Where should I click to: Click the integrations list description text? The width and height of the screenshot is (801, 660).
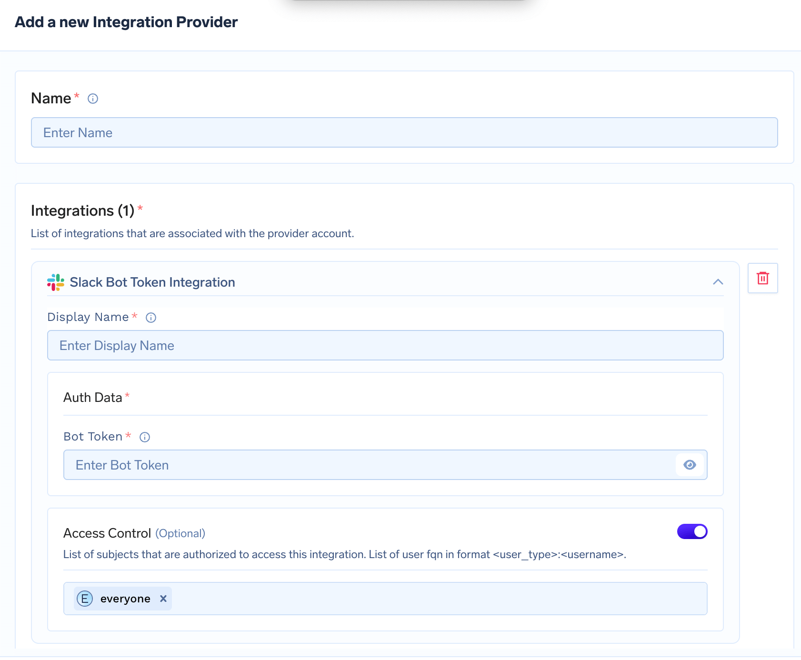(192, 233)
